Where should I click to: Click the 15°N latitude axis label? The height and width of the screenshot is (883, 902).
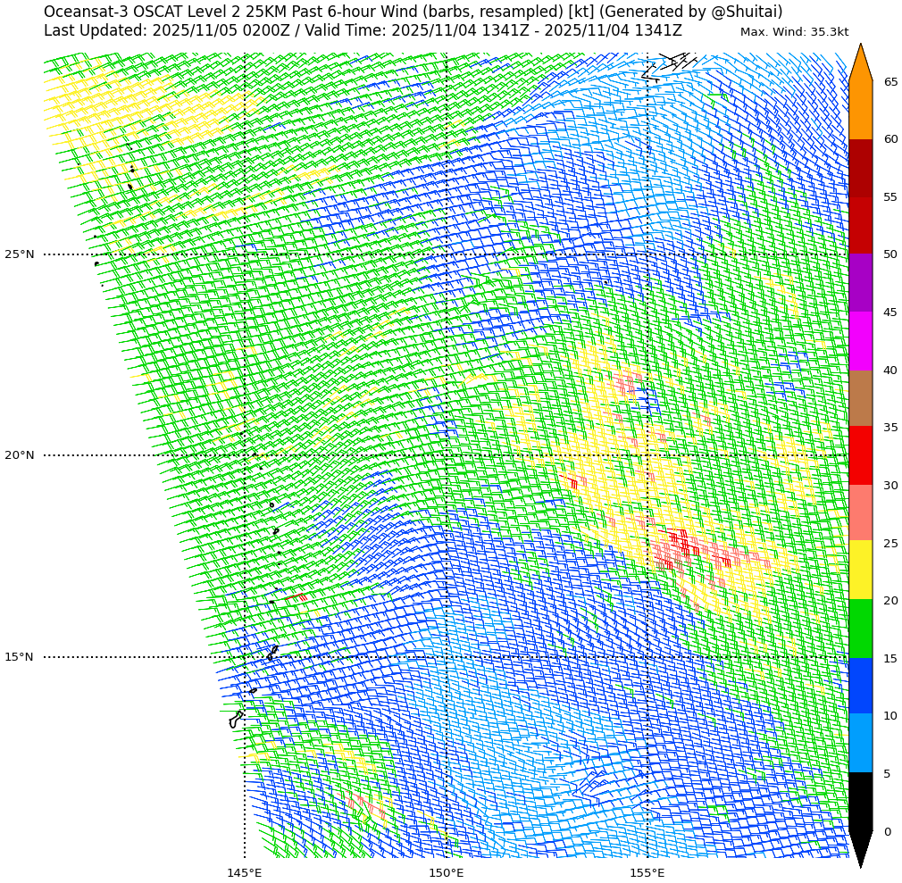click(x=20, y=657)
